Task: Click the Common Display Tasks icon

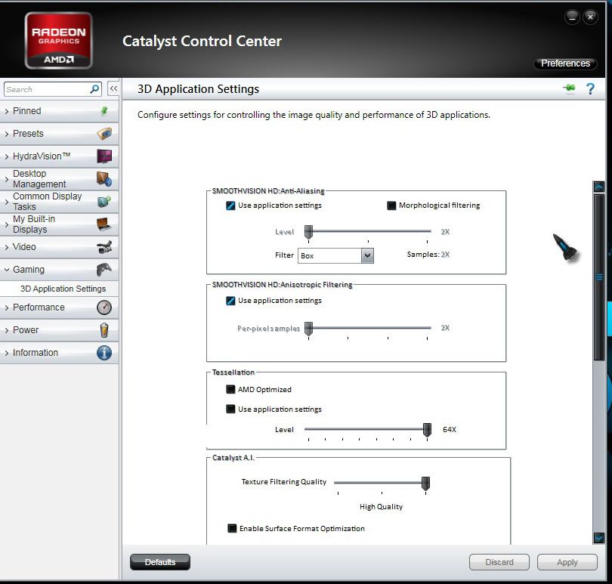Action: 104,202
